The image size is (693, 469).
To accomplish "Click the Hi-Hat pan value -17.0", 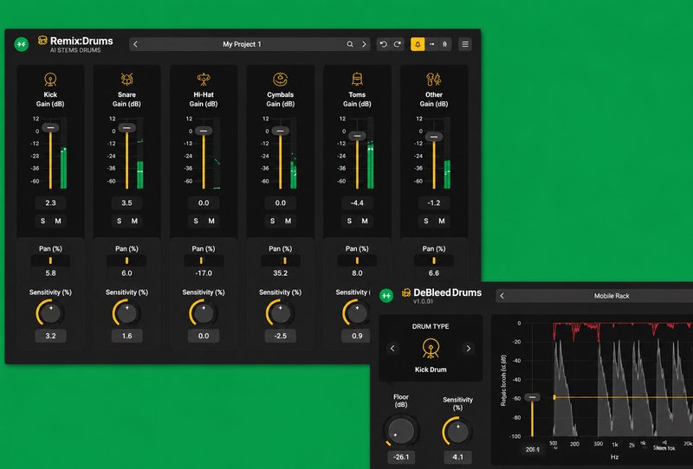I will (x=204, y=273).
